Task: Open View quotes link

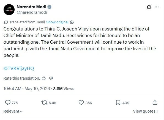Action: [146, 111]
